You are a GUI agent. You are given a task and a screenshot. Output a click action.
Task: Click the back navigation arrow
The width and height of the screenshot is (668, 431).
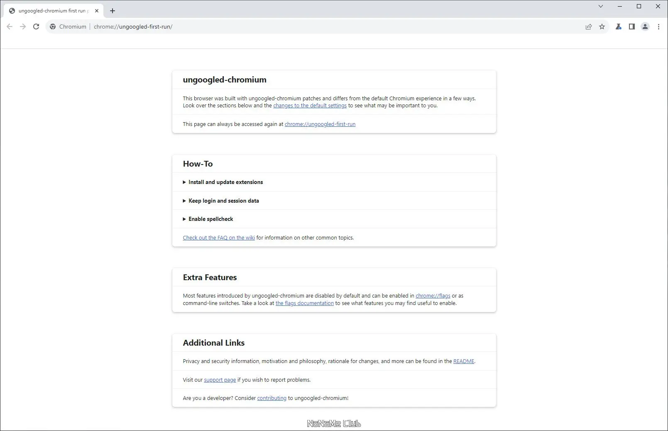coord(10,27)
